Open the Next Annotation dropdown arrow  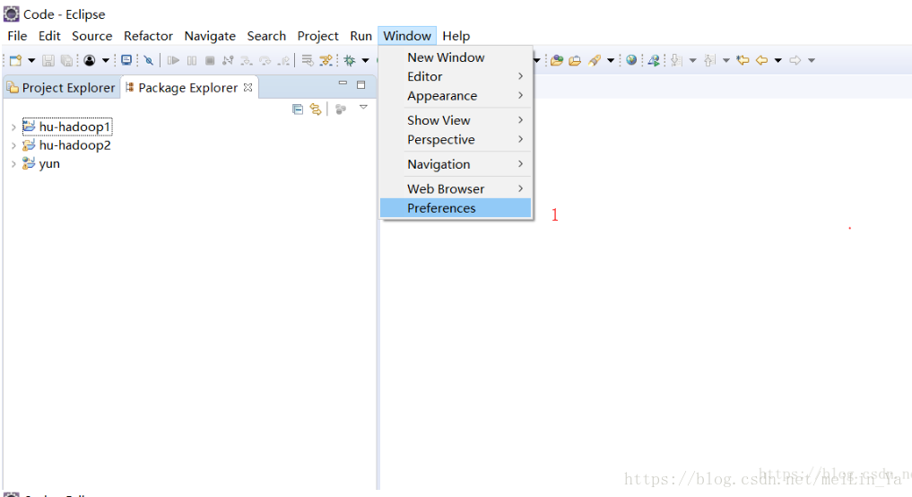692,60
